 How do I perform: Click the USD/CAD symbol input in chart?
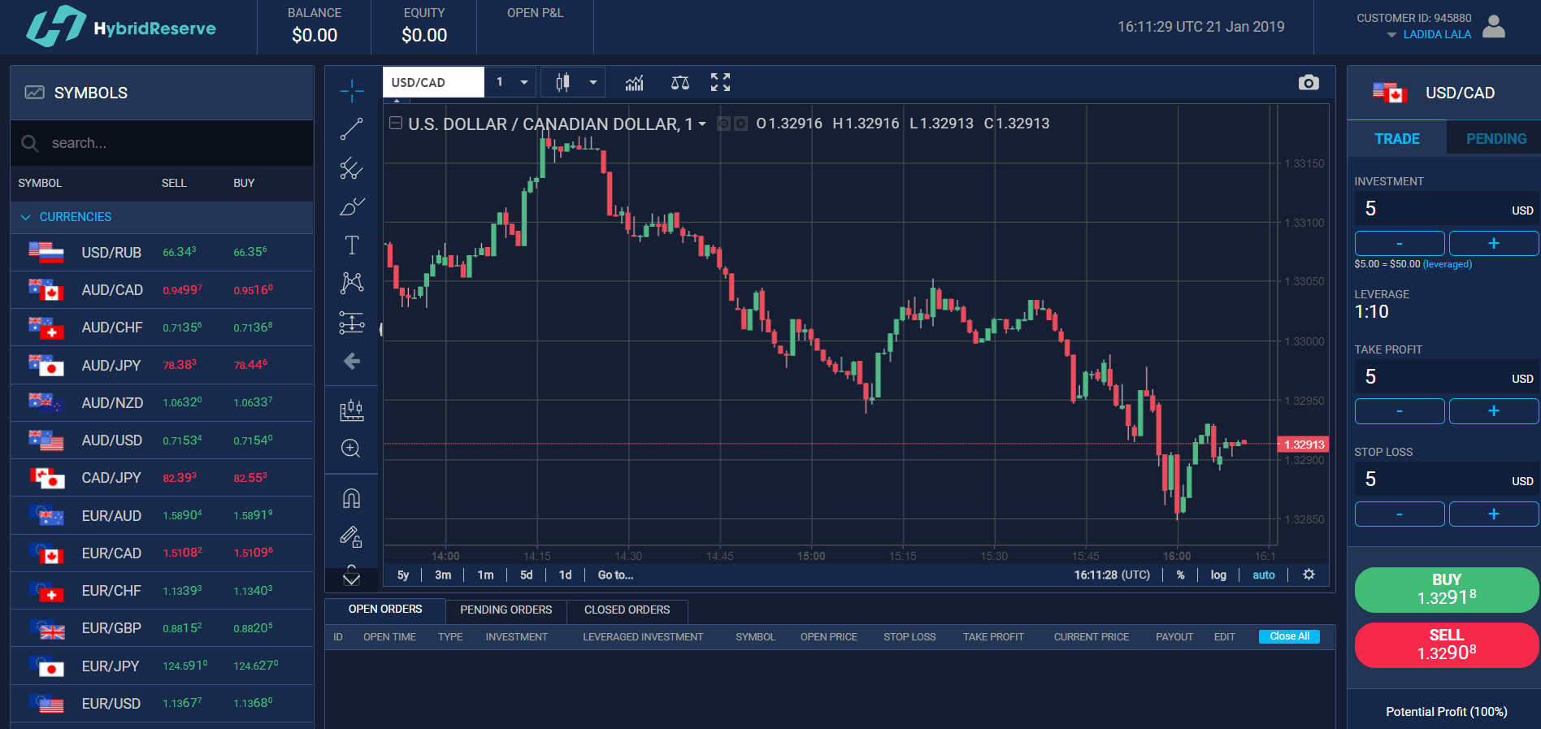click(x=433, y=82)
